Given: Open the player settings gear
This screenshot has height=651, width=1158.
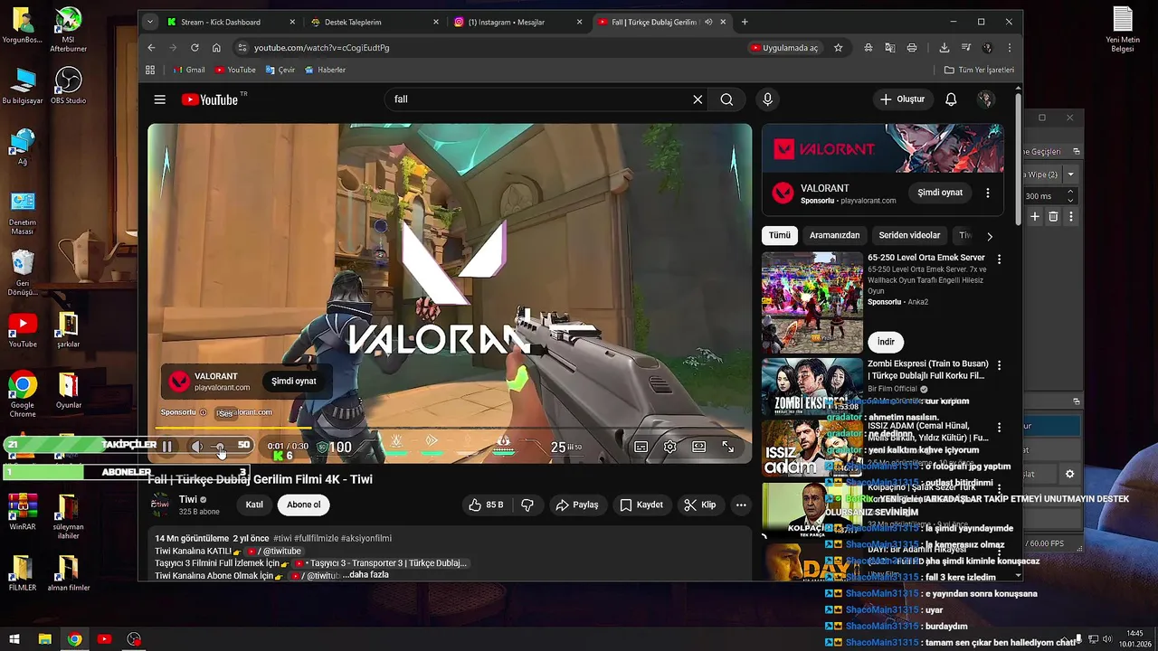Looking at the screenshot, I should (x=669, y=447).
